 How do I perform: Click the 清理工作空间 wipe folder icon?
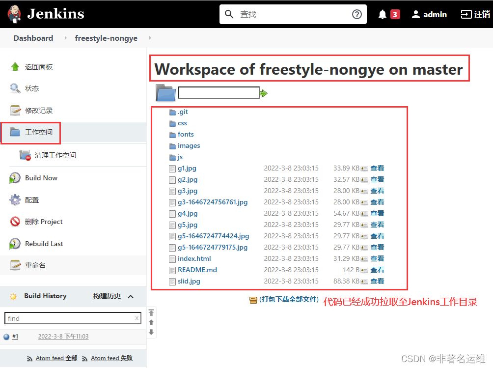(25, 155)
